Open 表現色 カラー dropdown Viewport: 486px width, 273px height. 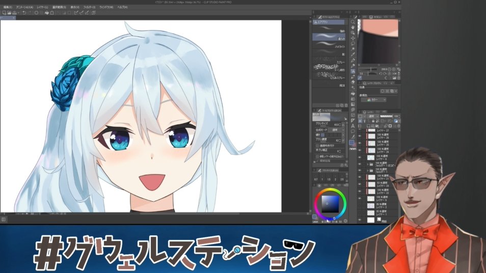[373, 100]
